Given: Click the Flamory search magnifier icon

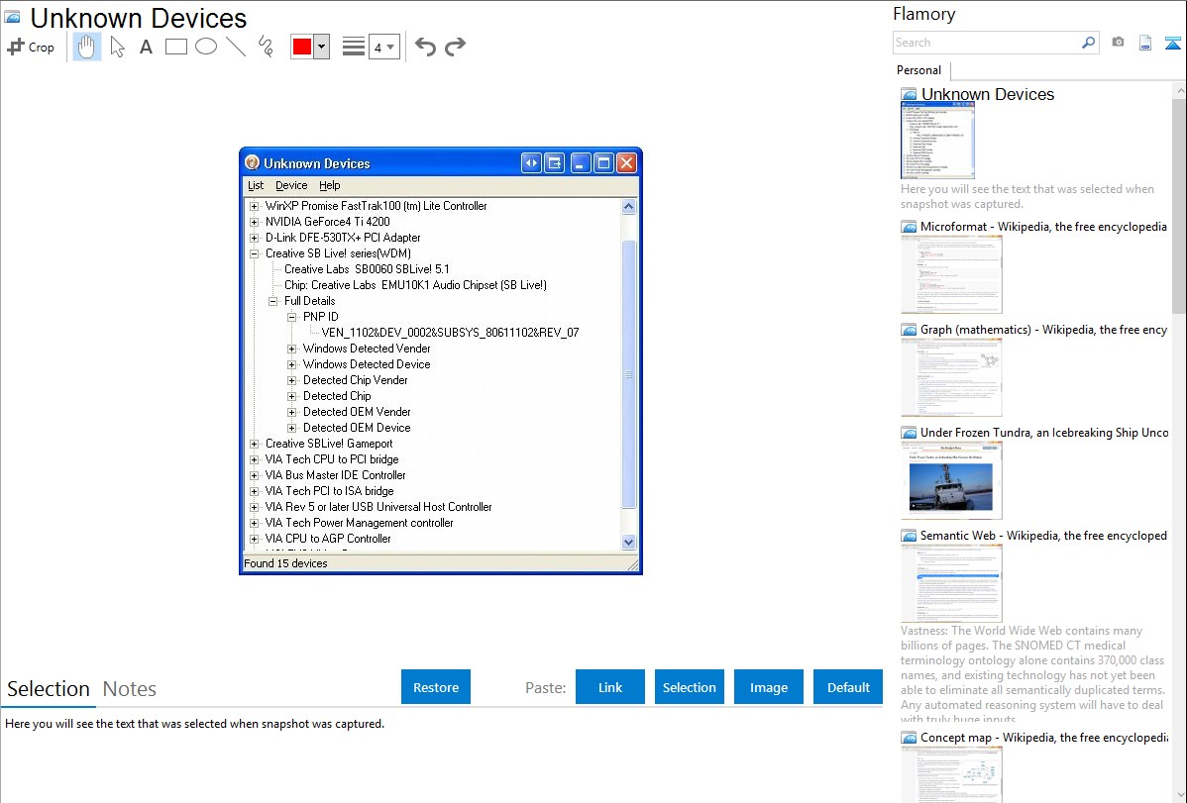Looking at the screenshot, I should click(1088, 43).
